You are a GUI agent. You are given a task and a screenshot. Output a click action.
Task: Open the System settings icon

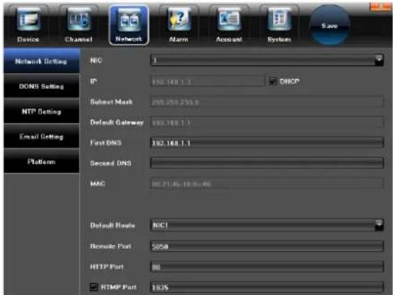(x=279, y=24)
